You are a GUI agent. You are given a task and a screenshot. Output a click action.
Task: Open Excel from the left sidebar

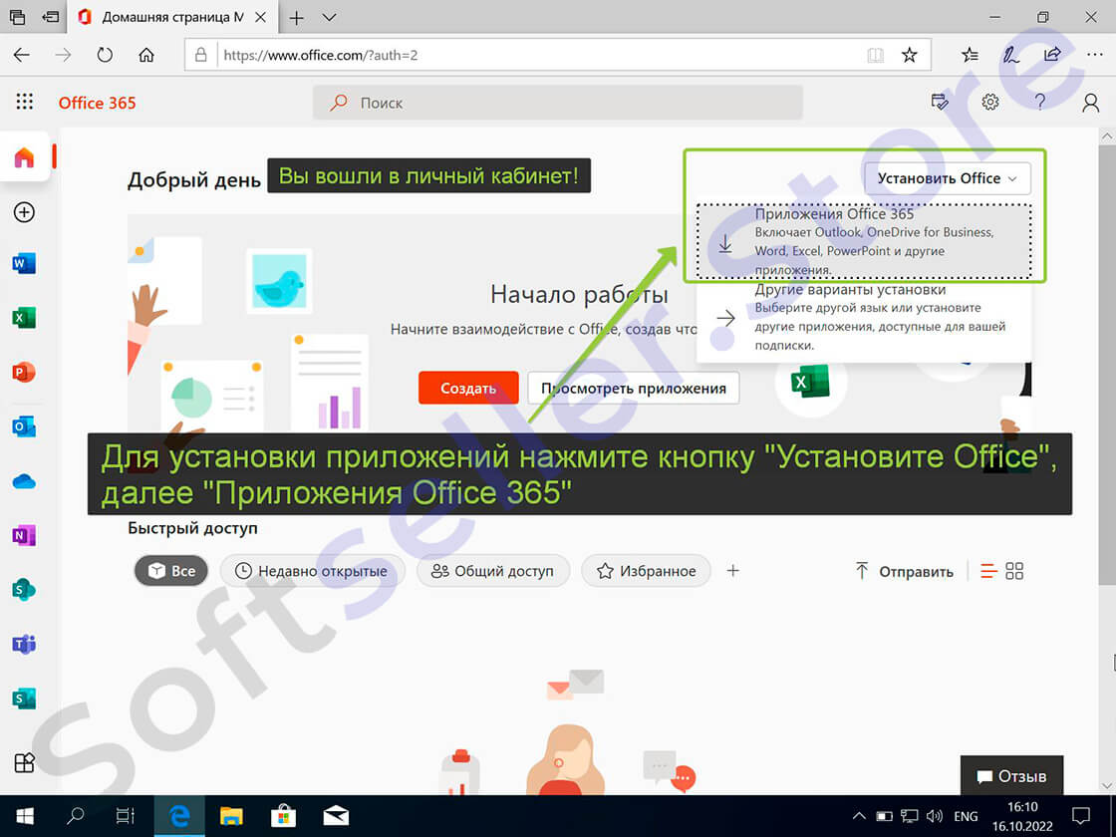(24, 318)
